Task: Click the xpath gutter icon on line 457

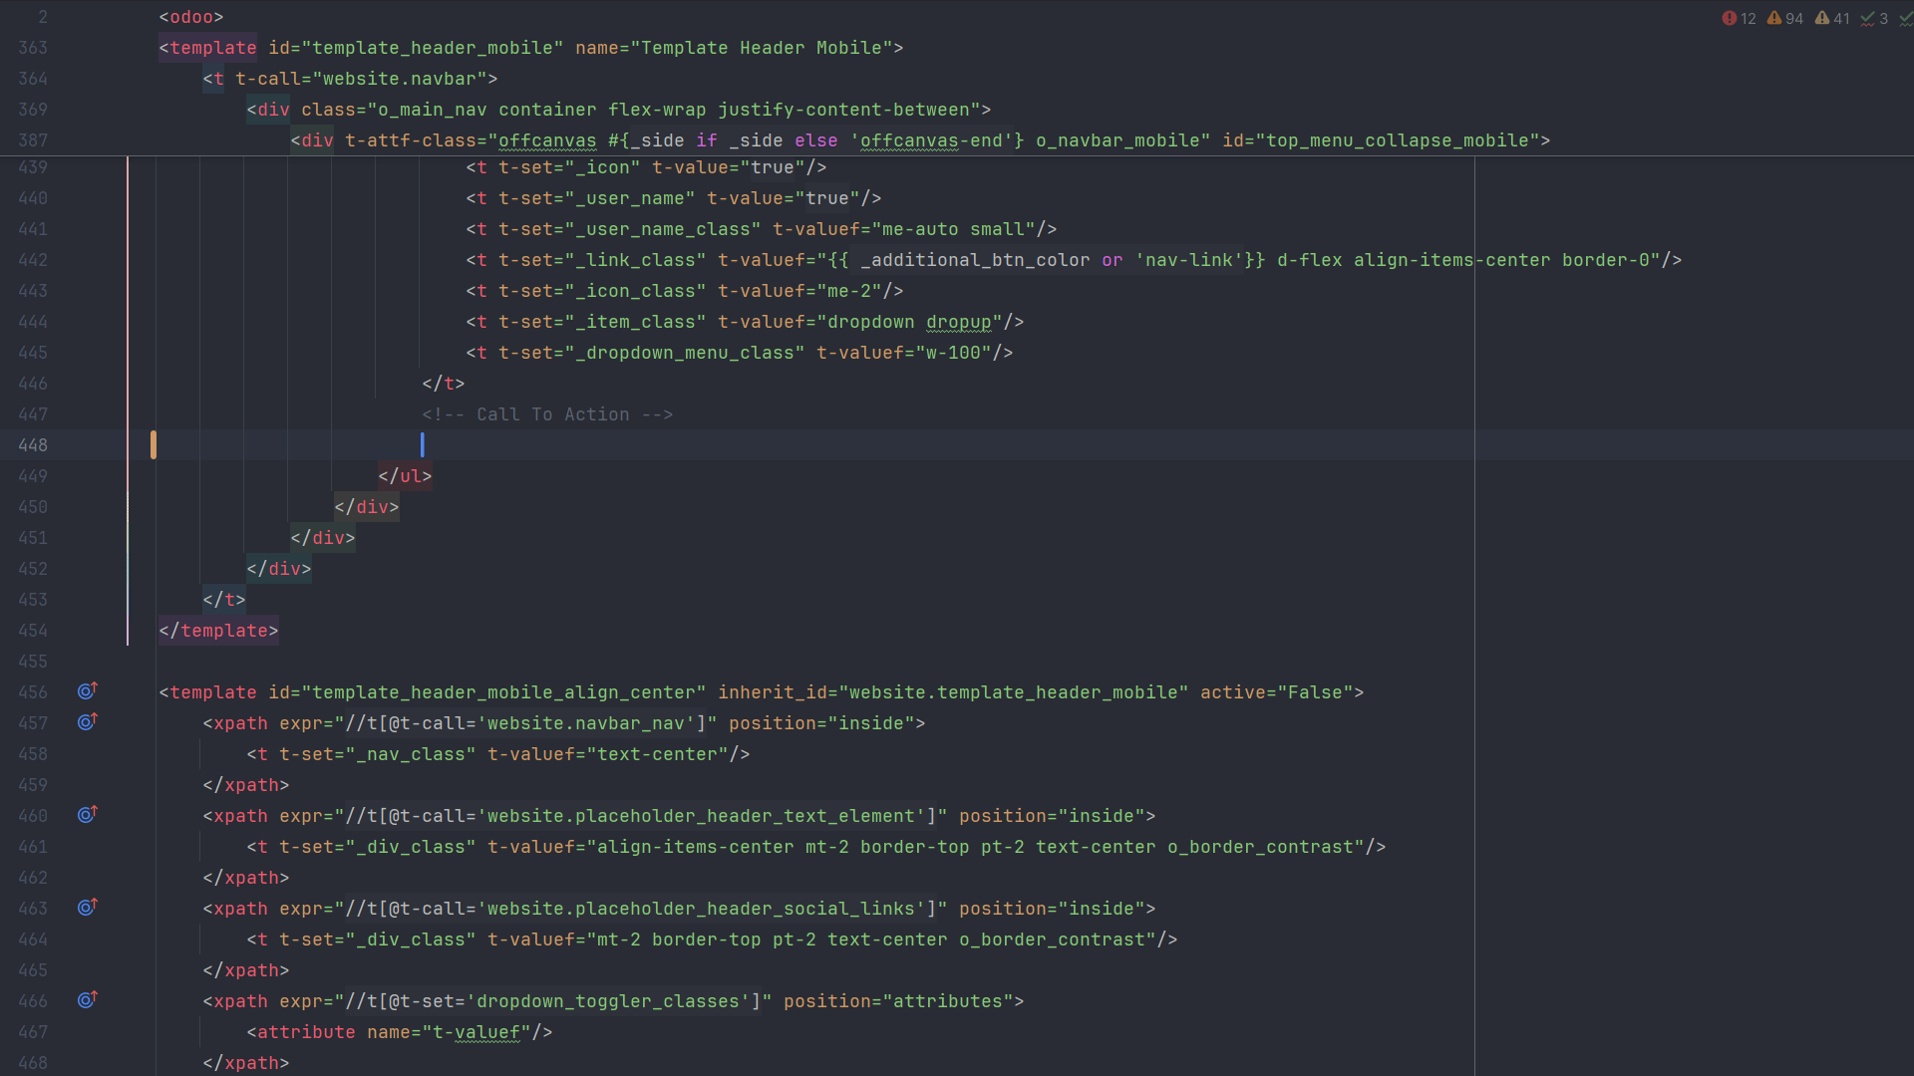Action: 88,721
